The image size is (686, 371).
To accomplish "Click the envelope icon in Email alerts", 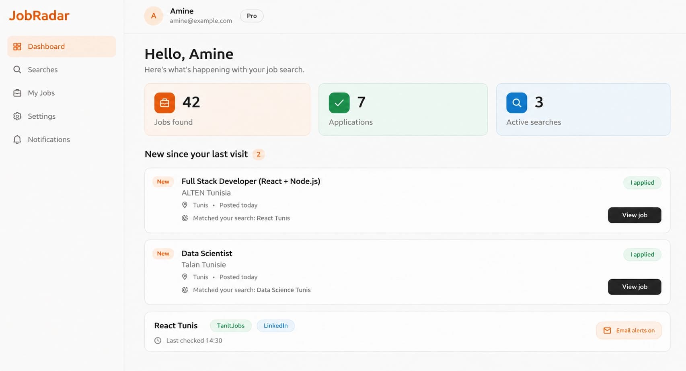I will point(607,331).
